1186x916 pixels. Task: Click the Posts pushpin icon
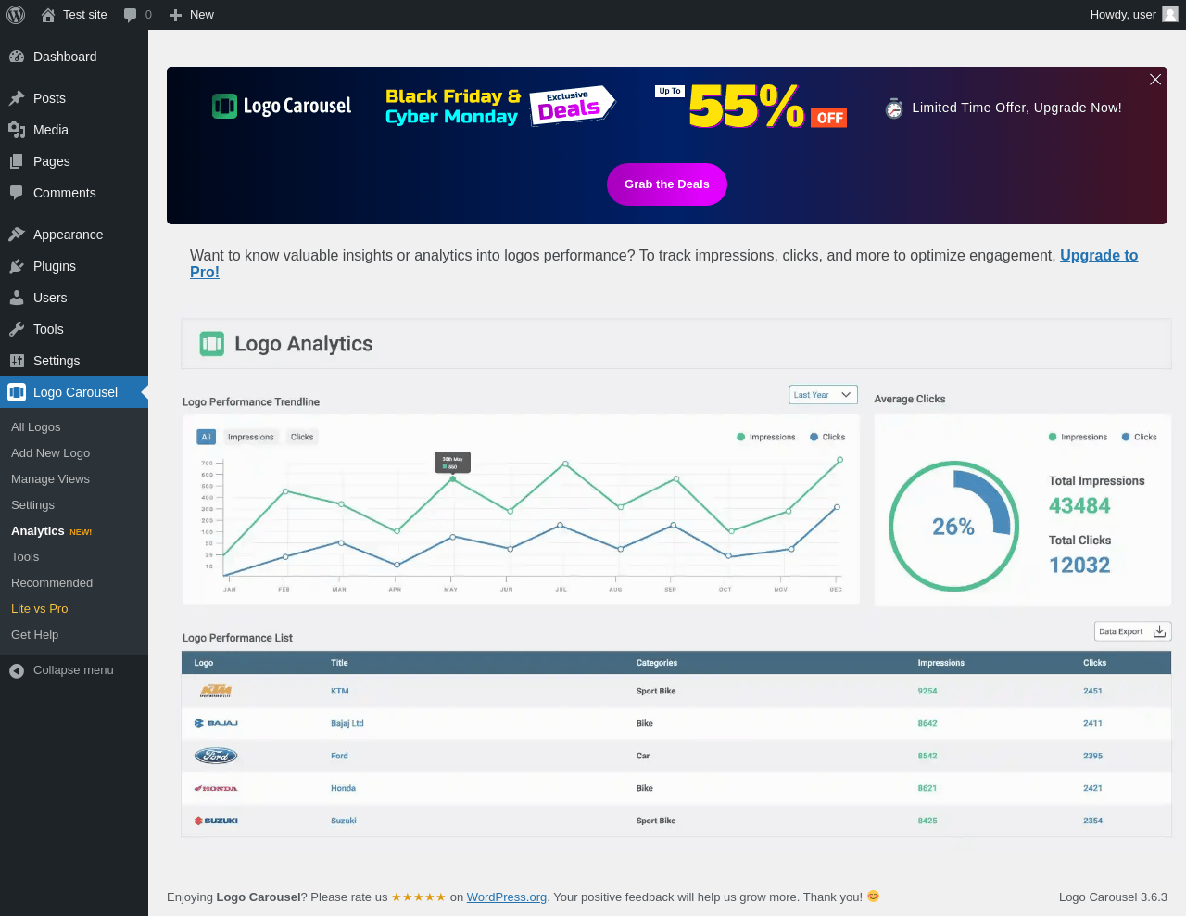[17, 98]
